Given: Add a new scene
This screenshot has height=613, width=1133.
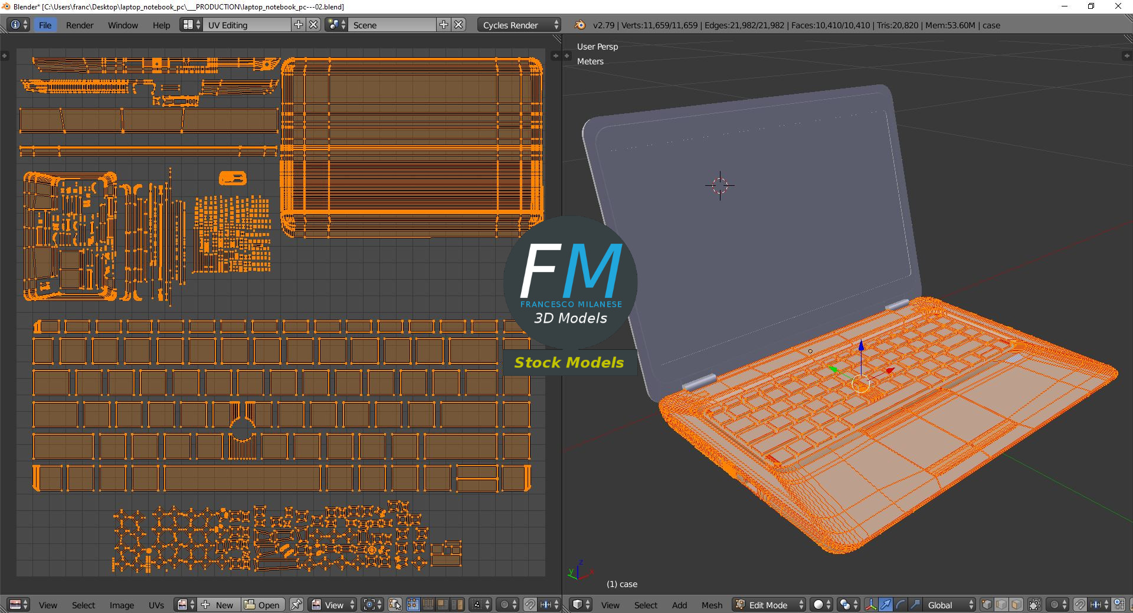Looking at the screenshot, I should pos(444,25).
